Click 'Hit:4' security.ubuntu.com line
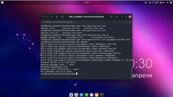The image size is (173, 97). [77, 51]
